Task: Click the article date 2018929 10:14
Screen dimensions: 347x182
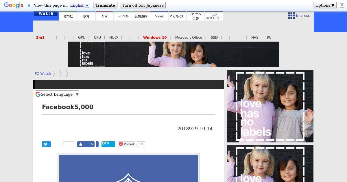Action: pyautogui.click(x=195, y=129)
